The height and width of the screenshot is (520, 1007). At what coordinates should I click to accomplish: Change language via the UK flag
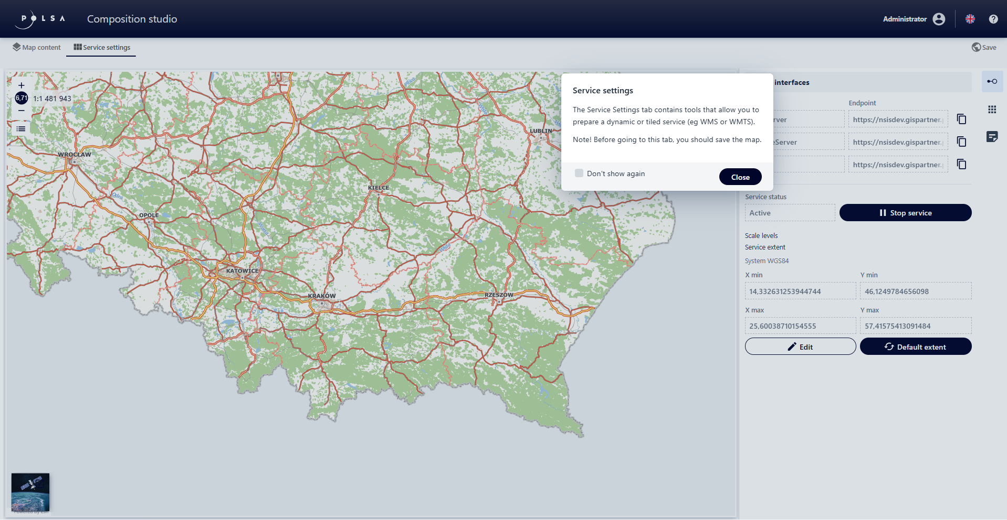(x=970, y=19)
